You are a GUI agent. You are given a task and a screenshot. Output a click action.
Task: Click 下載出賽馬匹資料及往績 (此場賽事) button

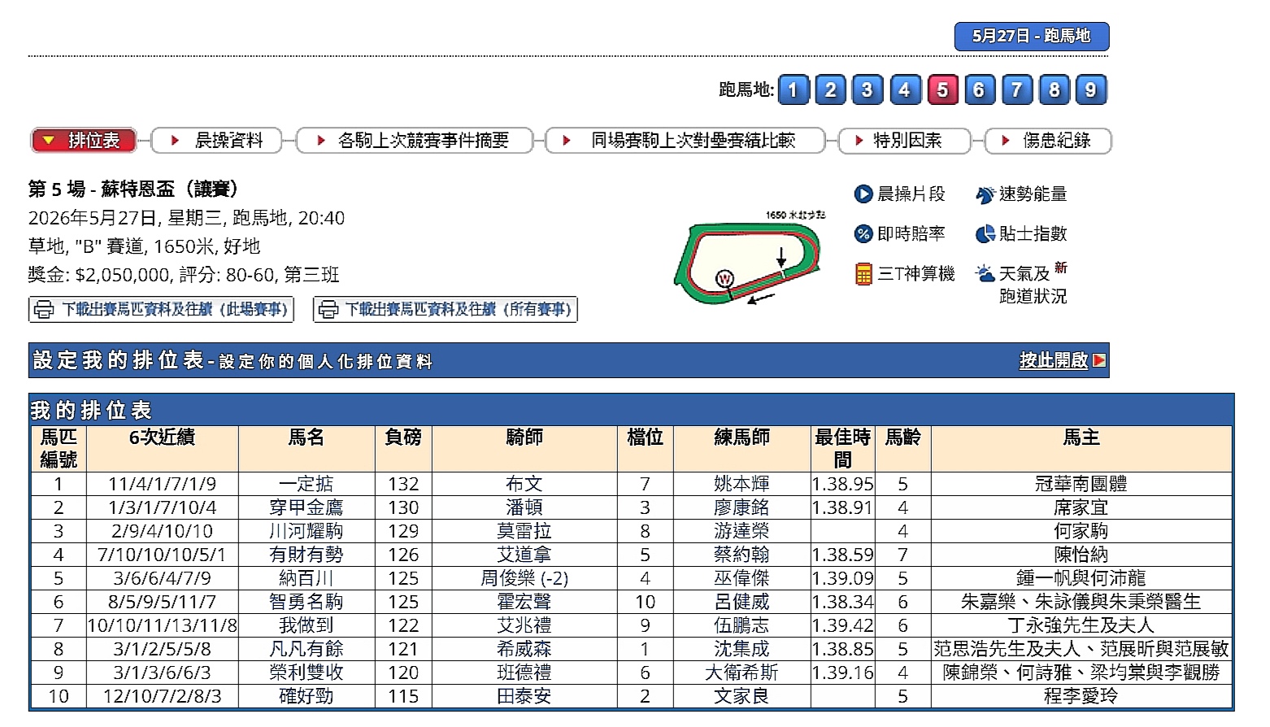pyautogui.click(x=161, y=310)
